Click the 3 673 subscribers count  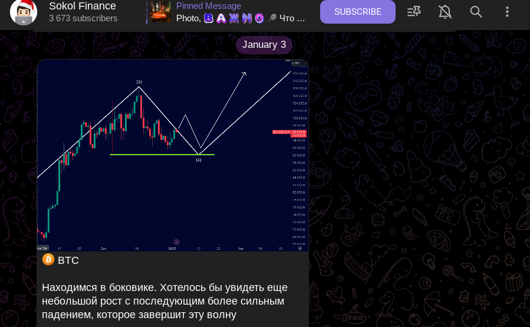tap(83, 18)
